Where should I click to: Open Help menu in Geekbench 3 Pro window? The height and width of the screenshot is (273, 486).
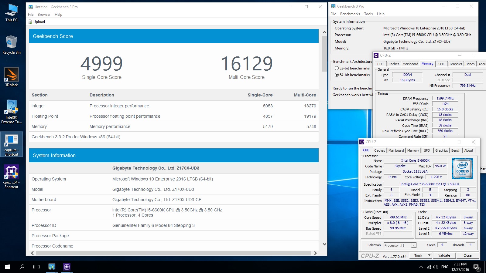pos(381,14)
